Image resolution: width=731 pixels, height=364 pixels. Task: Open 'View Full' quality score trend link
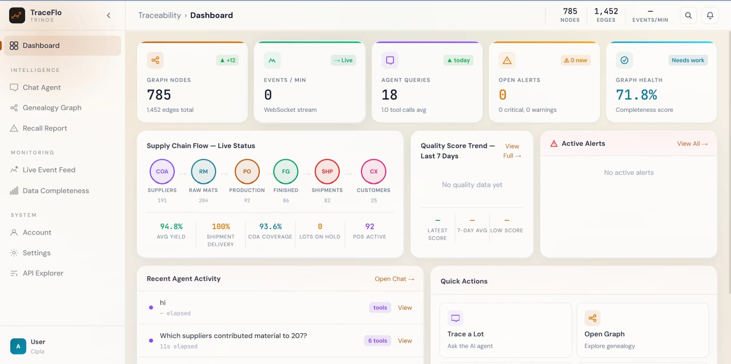pos(512,151)
